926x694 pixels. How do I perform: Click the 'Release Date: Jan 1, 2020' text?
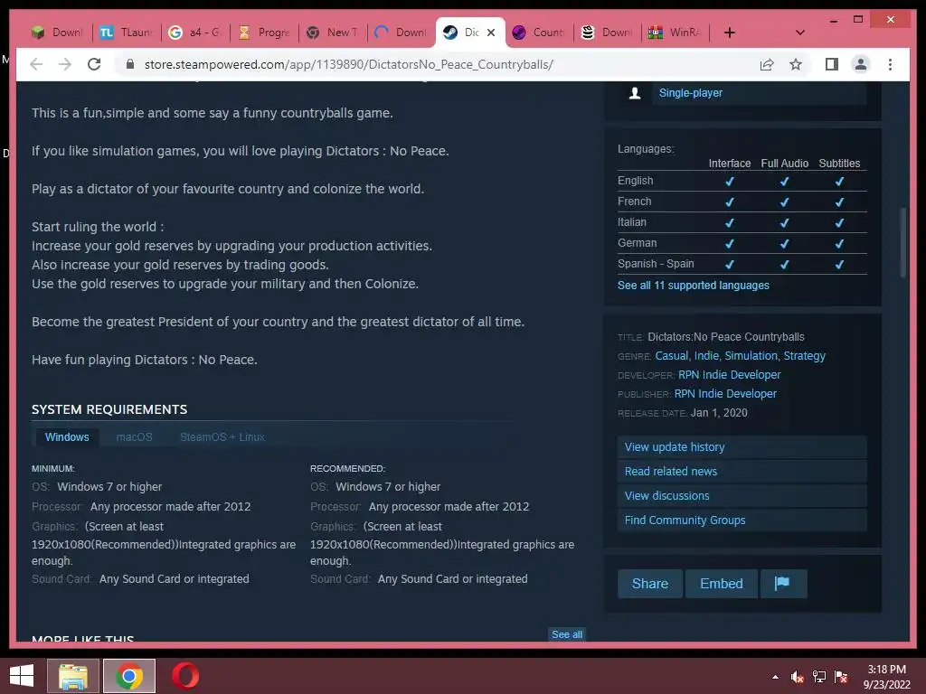(x=682, y=412)
